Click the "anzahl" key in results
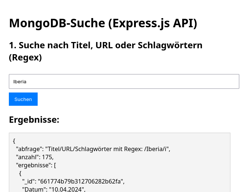This screenshot has width=240, height=192. coord(28,157)
